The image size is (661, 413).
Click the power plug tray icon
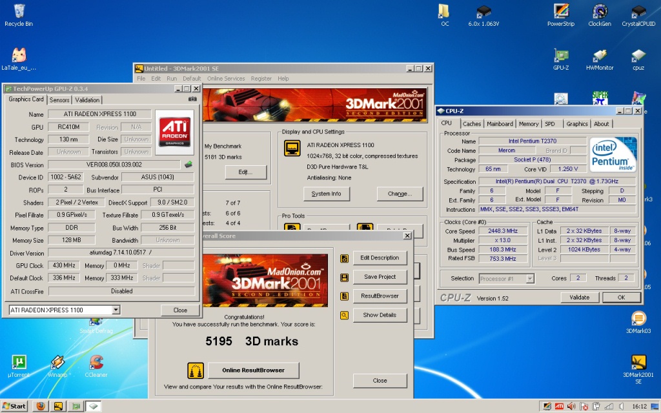tap(596, 407)
